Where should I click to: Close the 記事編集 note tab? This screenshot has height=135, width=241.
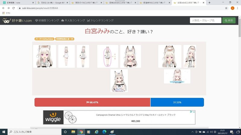33,3
